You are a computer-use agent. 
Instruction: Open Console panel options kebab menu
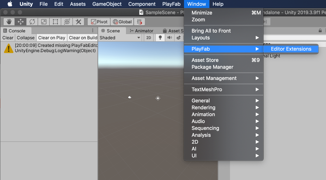pyautogui.click(x=93, y=31)
